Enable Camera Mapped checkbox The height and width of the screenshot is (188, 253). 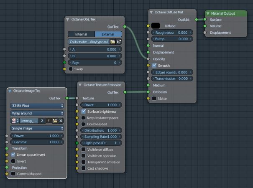(x=13, y=174)
